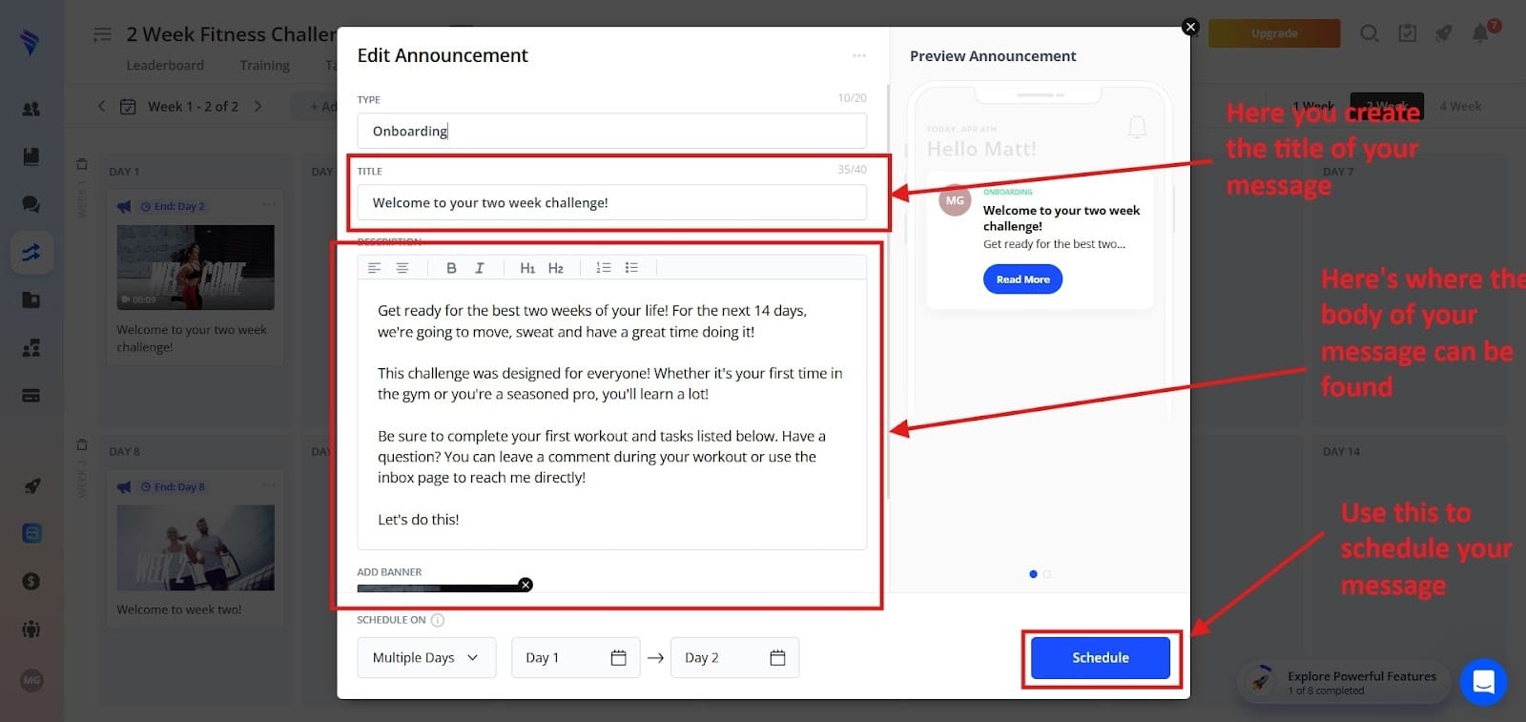Apply H2 heading style

556,268
